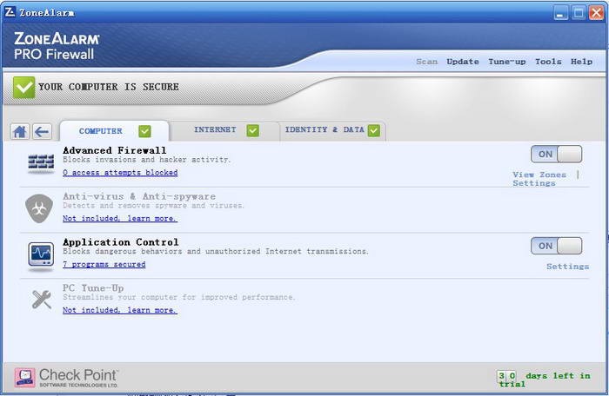Open the Update menu
Image resolution: width=609 pixels, height=396 pixels.
[x=463, y=62]
